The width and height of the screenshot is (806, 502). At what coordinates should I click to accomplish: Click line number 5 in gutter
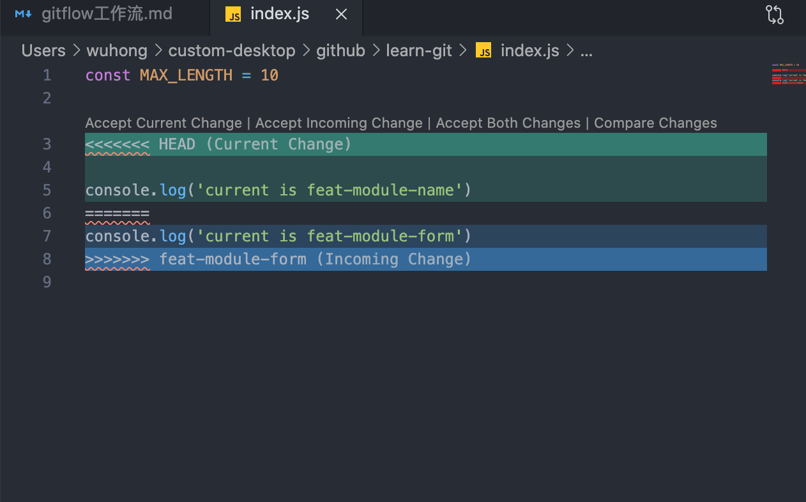click(x=47, y=190)
